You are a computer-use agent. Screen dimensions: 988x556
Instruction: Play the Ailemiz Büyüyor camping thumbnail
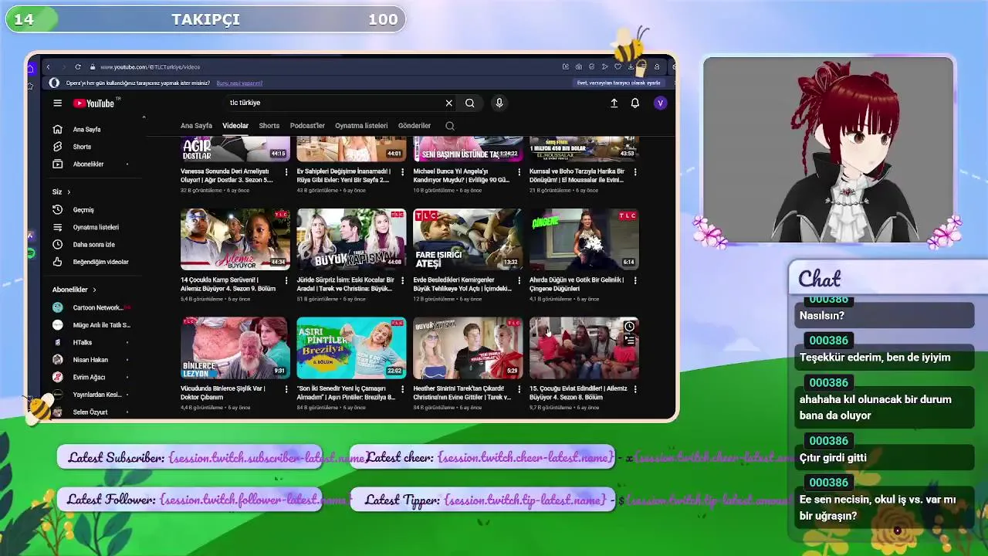(x=235, y=239)
